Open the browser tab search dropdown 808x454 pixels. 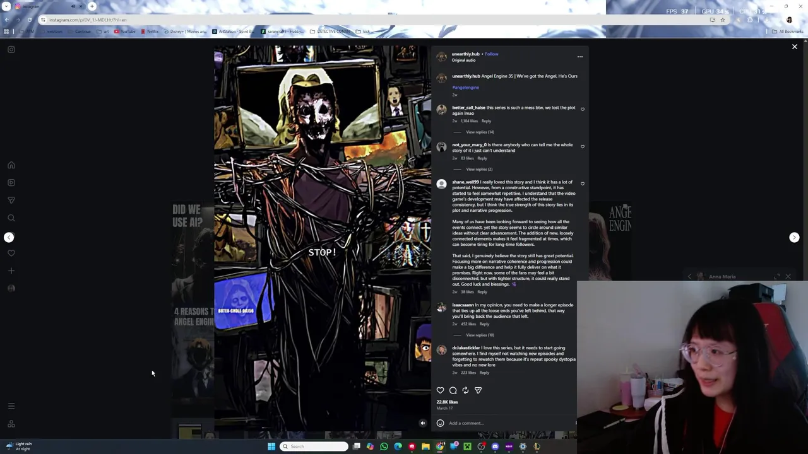point(6,6)
